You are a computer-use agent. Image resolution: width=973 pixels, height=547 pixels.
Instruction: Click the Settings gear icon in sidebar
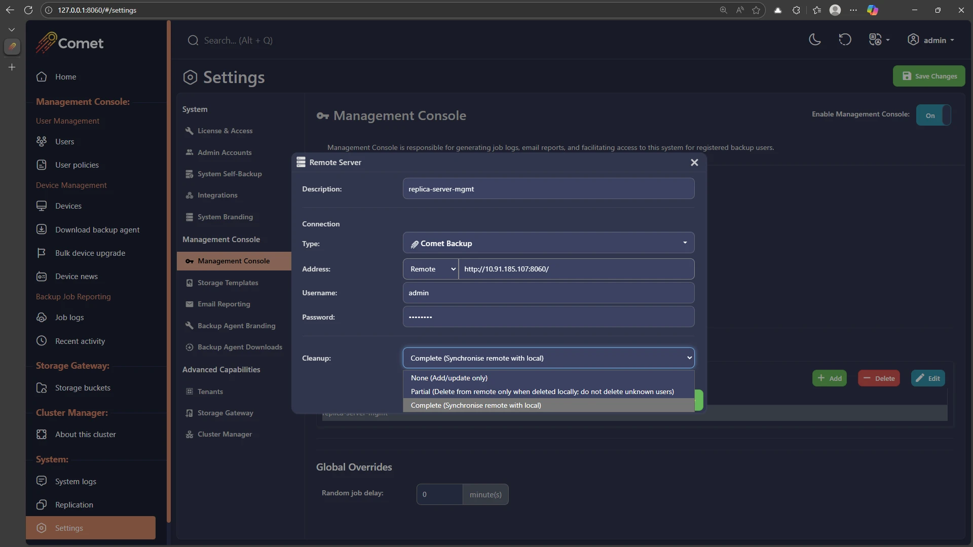coord(42,528)
